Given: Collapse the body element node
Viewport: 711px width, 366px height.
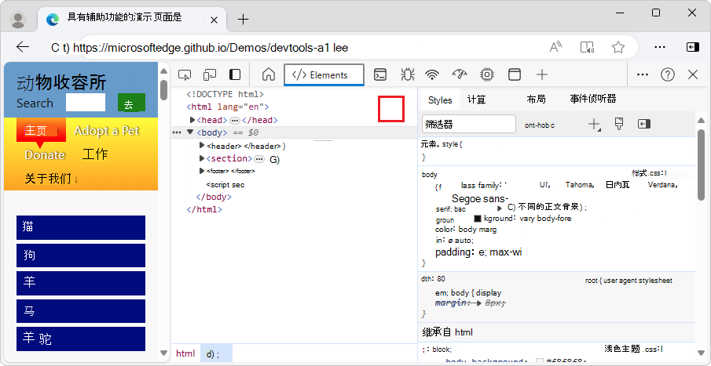Looking at the screenshot, I should click(x=190, y=132).
